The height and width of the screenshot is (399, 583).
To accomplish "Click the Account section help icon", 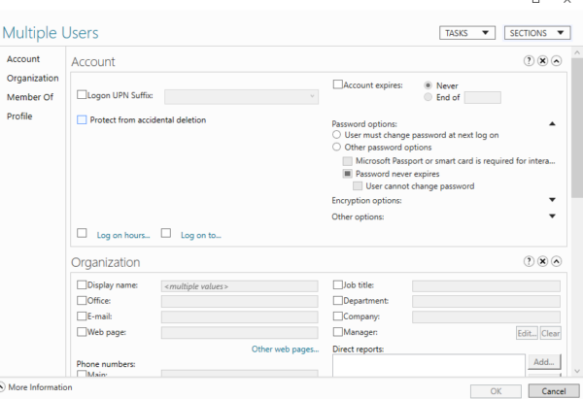I will (x=530, y=61).
